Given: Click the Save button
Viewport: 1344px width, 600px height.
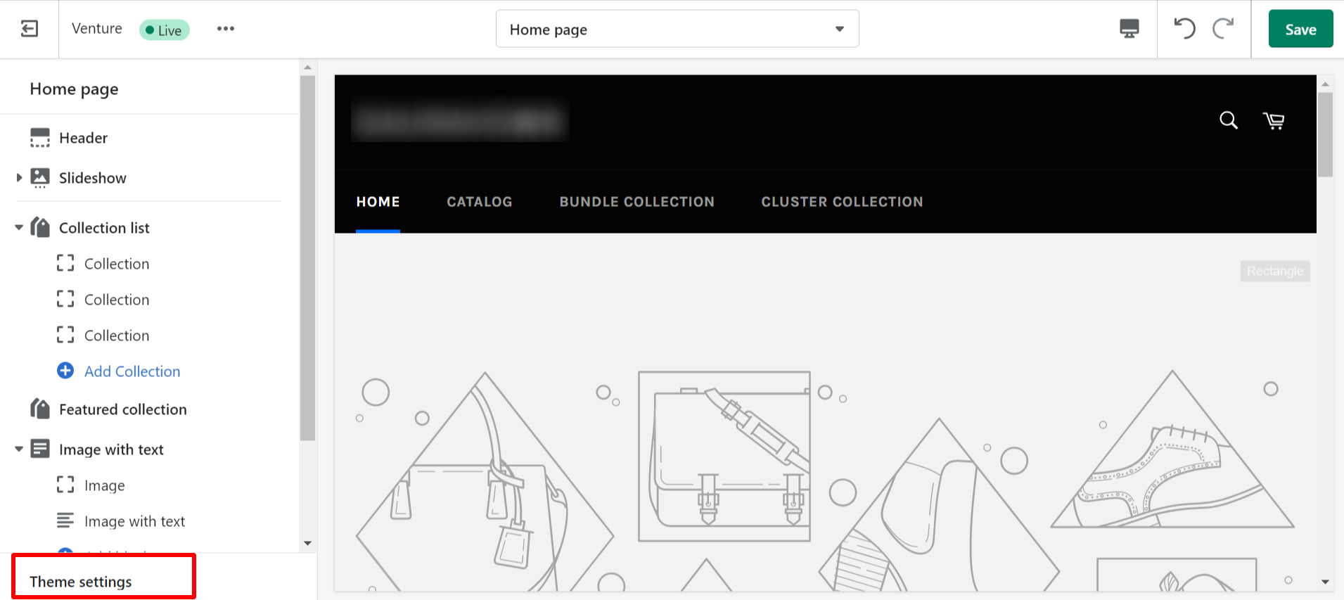Looking at the screenshot, I should coord(1300,29).
